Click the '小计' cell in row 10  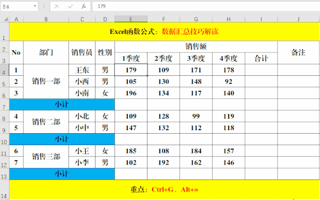[62, 139]
